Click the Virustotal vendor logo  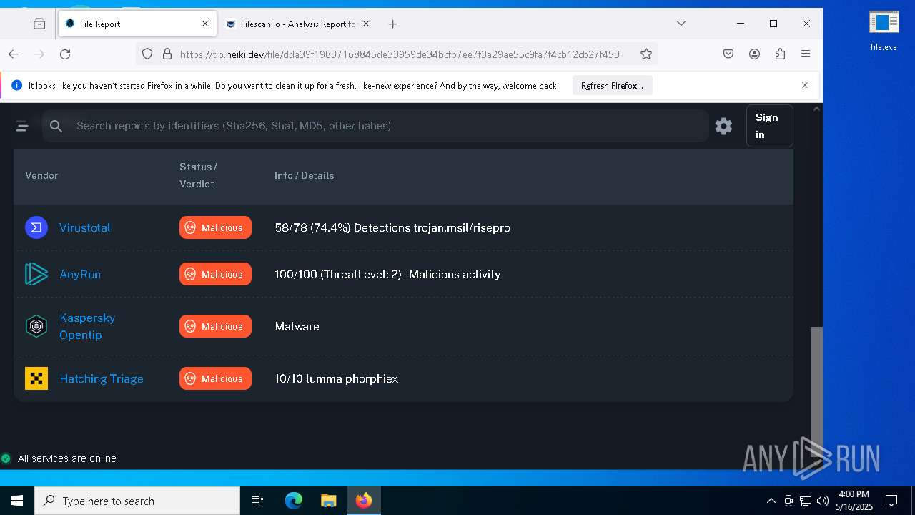36,227
